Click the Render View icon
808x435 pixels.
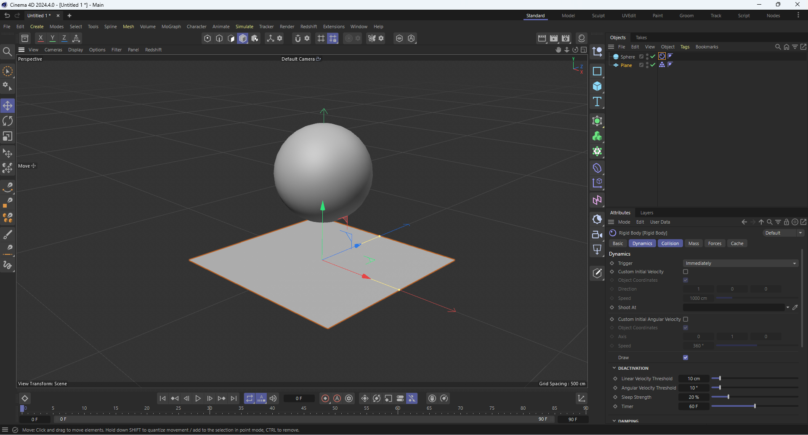tap(542, 38)
